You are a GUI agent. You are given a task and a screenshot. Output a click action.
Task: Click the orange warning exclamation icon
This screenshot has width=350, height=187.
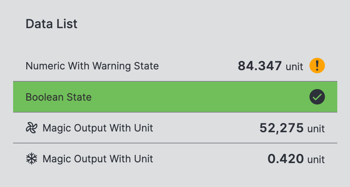(x=317, y=66)
